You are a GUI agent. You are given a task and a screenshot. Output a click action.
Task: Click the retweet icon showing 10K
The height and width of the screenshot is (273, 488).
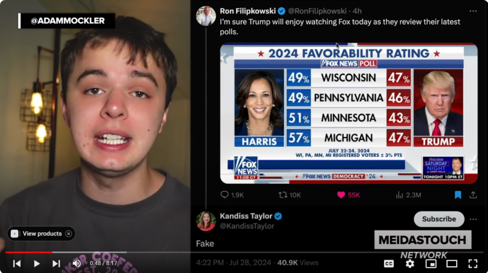tap(283, 195)
